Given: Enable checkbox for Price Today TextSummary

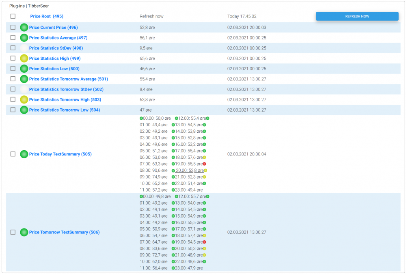Looking at the screenshot, I should (13, 154).
